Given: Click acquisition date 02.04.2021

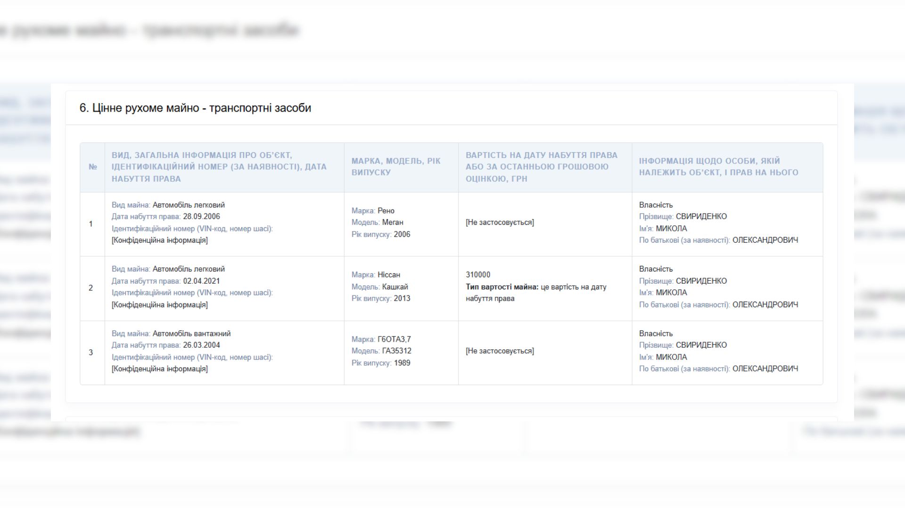Looking at the screenshot, I should [201, 281].
